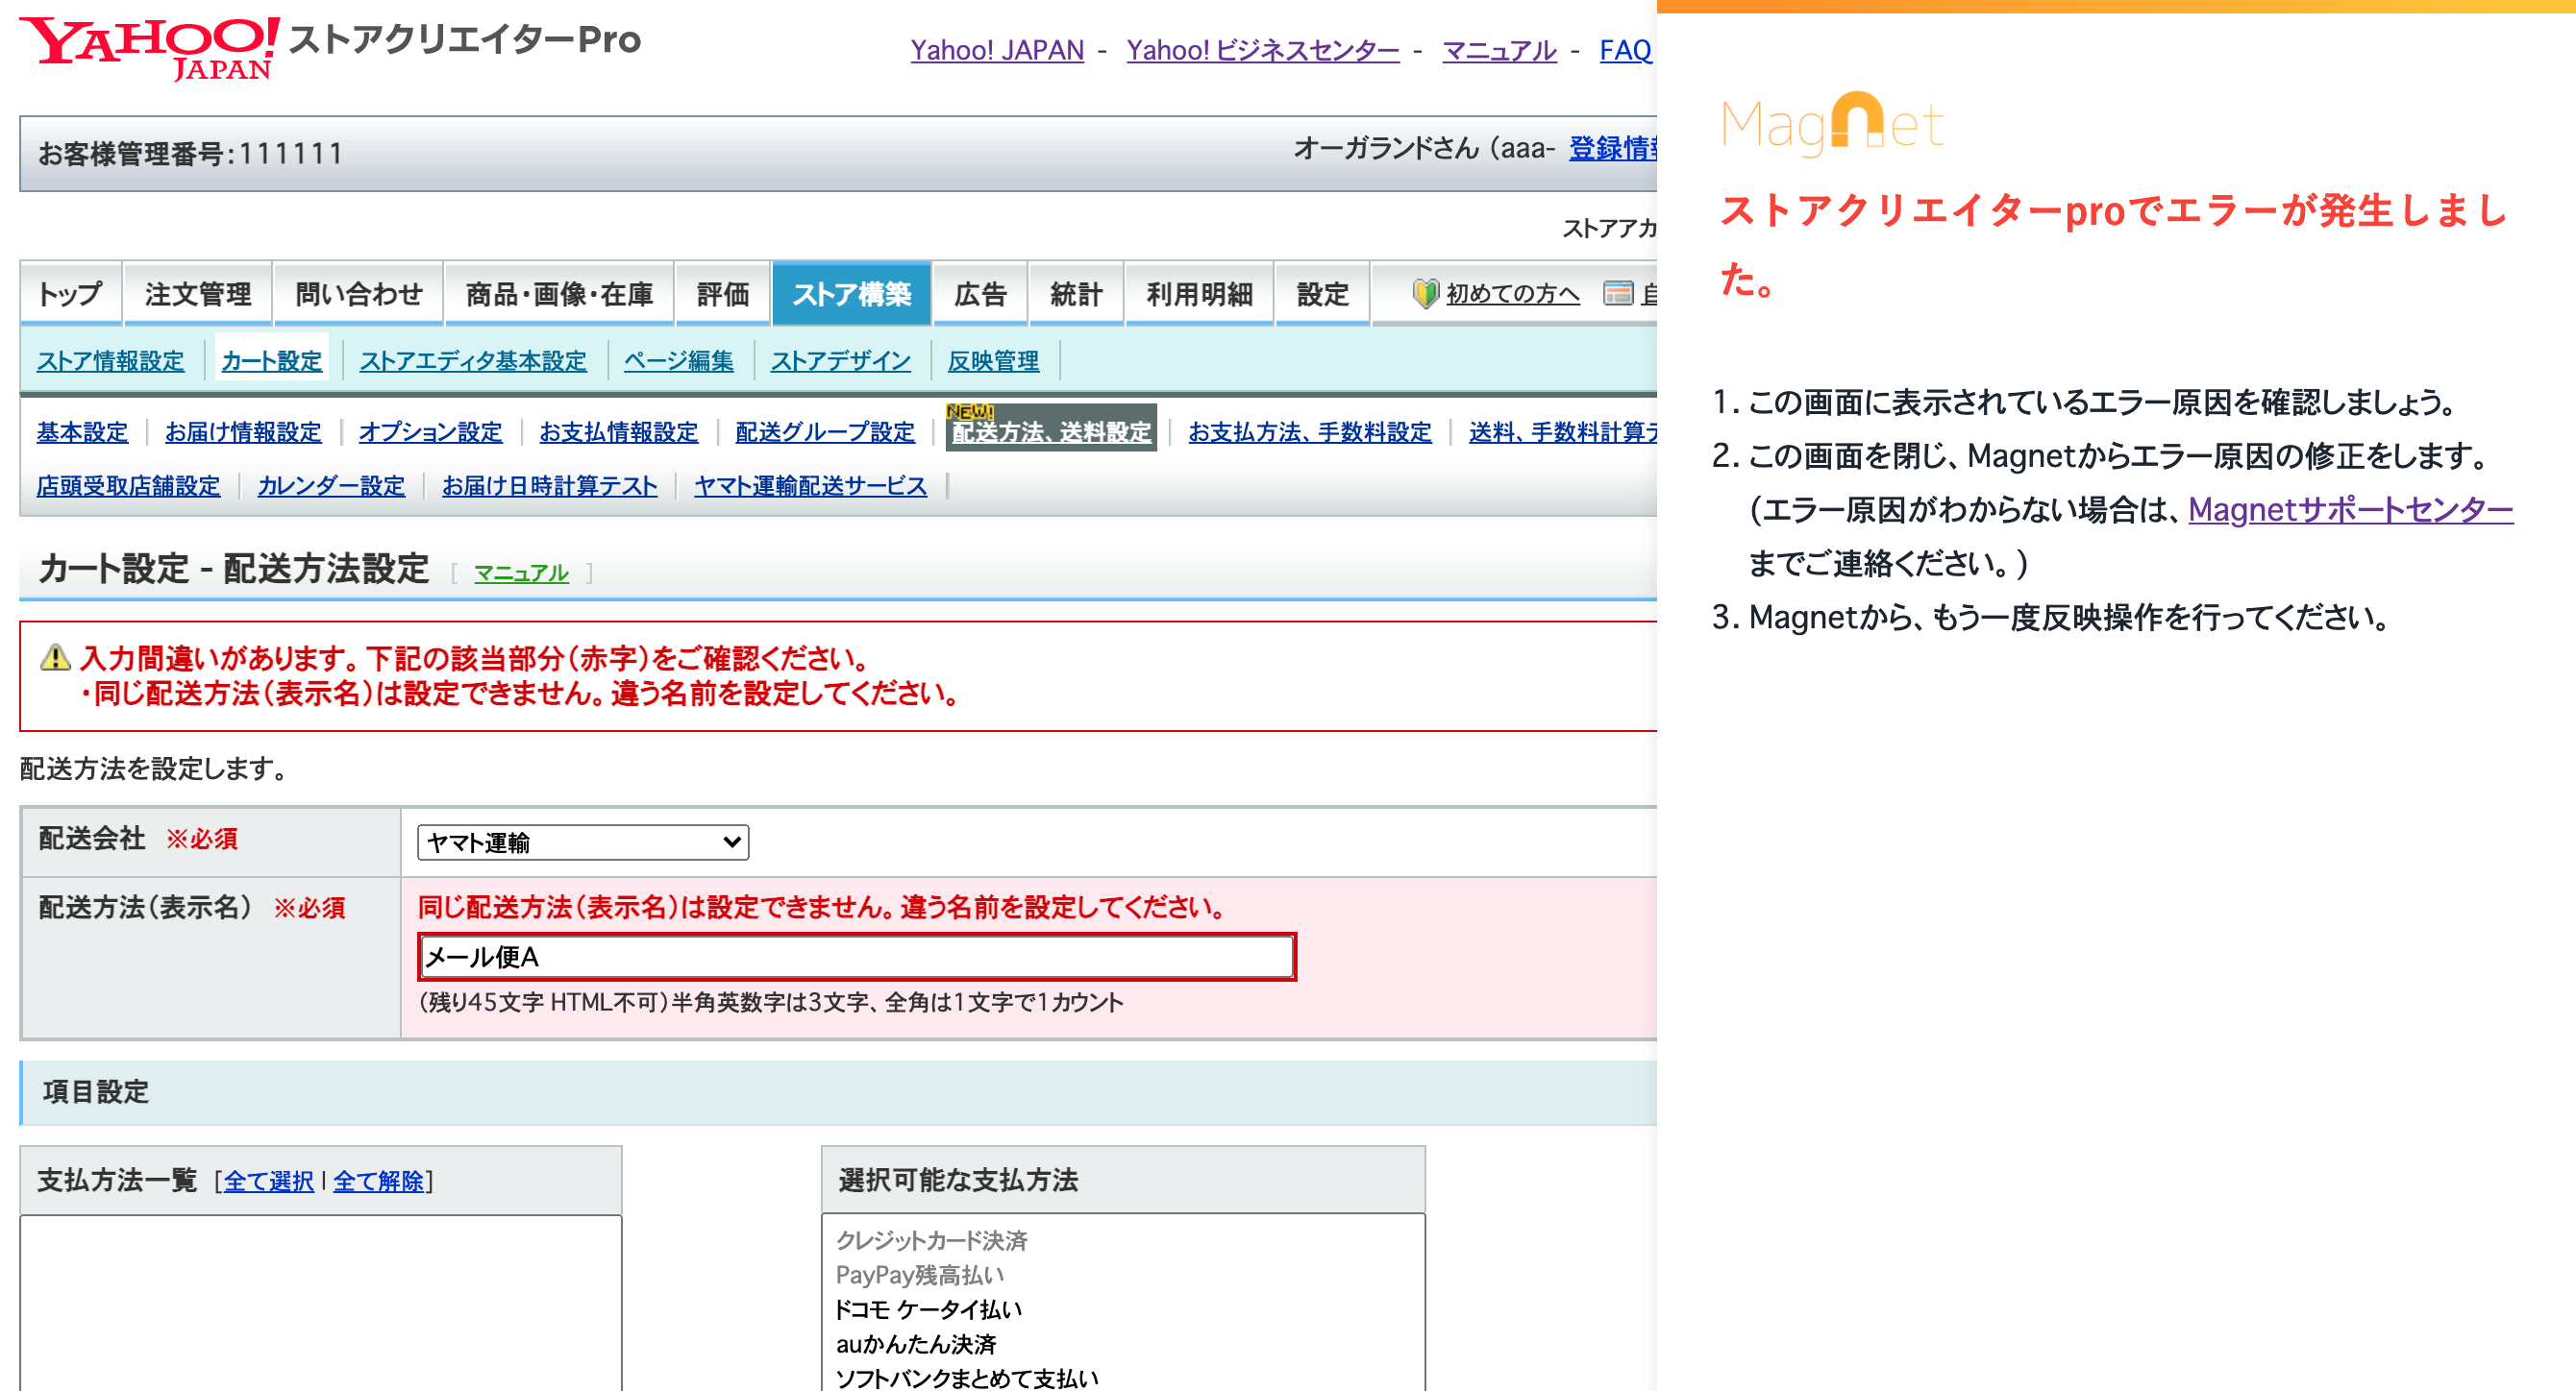Open the 設定 tab
The image size is (2576, 1391).
pos(1322,294)
